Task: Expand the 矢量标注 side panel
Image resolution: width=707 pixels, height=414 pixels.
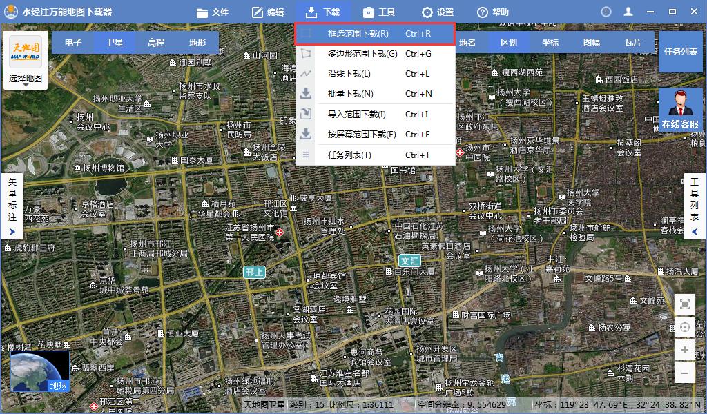Action: [x=12, y=206]
